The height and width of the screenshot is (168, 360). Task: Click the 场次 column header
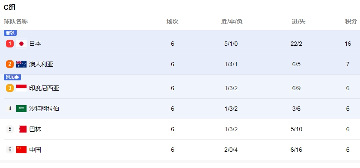pyautogui.click(x=173, y=21)
